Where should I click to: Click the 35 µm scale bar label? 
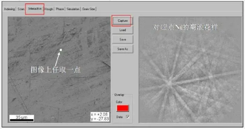point(22,117)
